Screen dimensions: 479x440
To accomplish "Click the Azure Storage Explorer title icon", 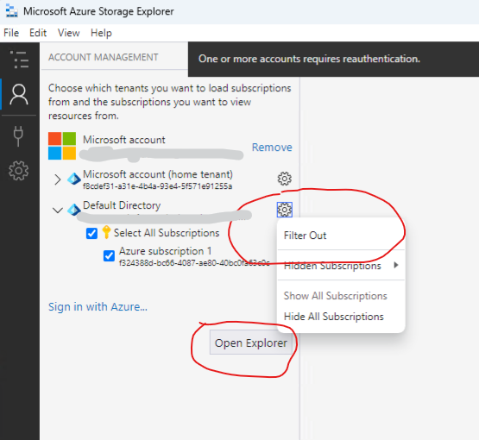I will click(x=11, y=11).
